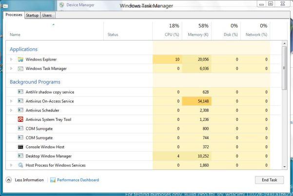Click the Less Information label
293x196 pixels.
[x=29, y=180]
